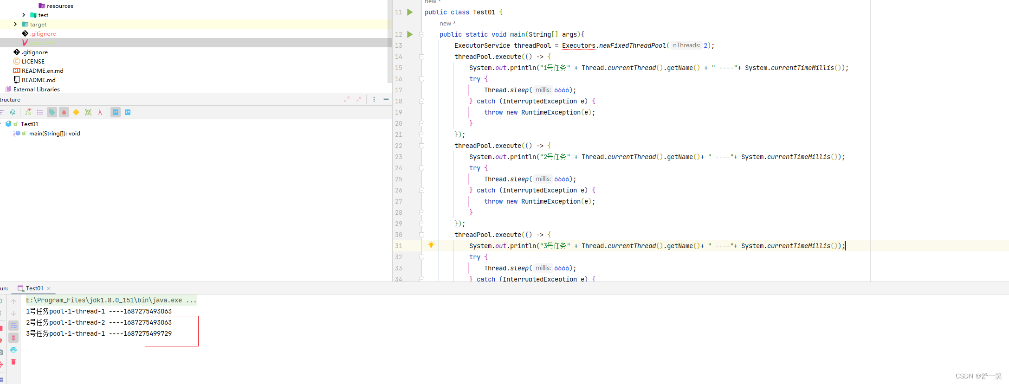1009x384 pixels.
Task: Run main method from gutter at line 12
Action: pyautogui.click(x=410, y=34)
